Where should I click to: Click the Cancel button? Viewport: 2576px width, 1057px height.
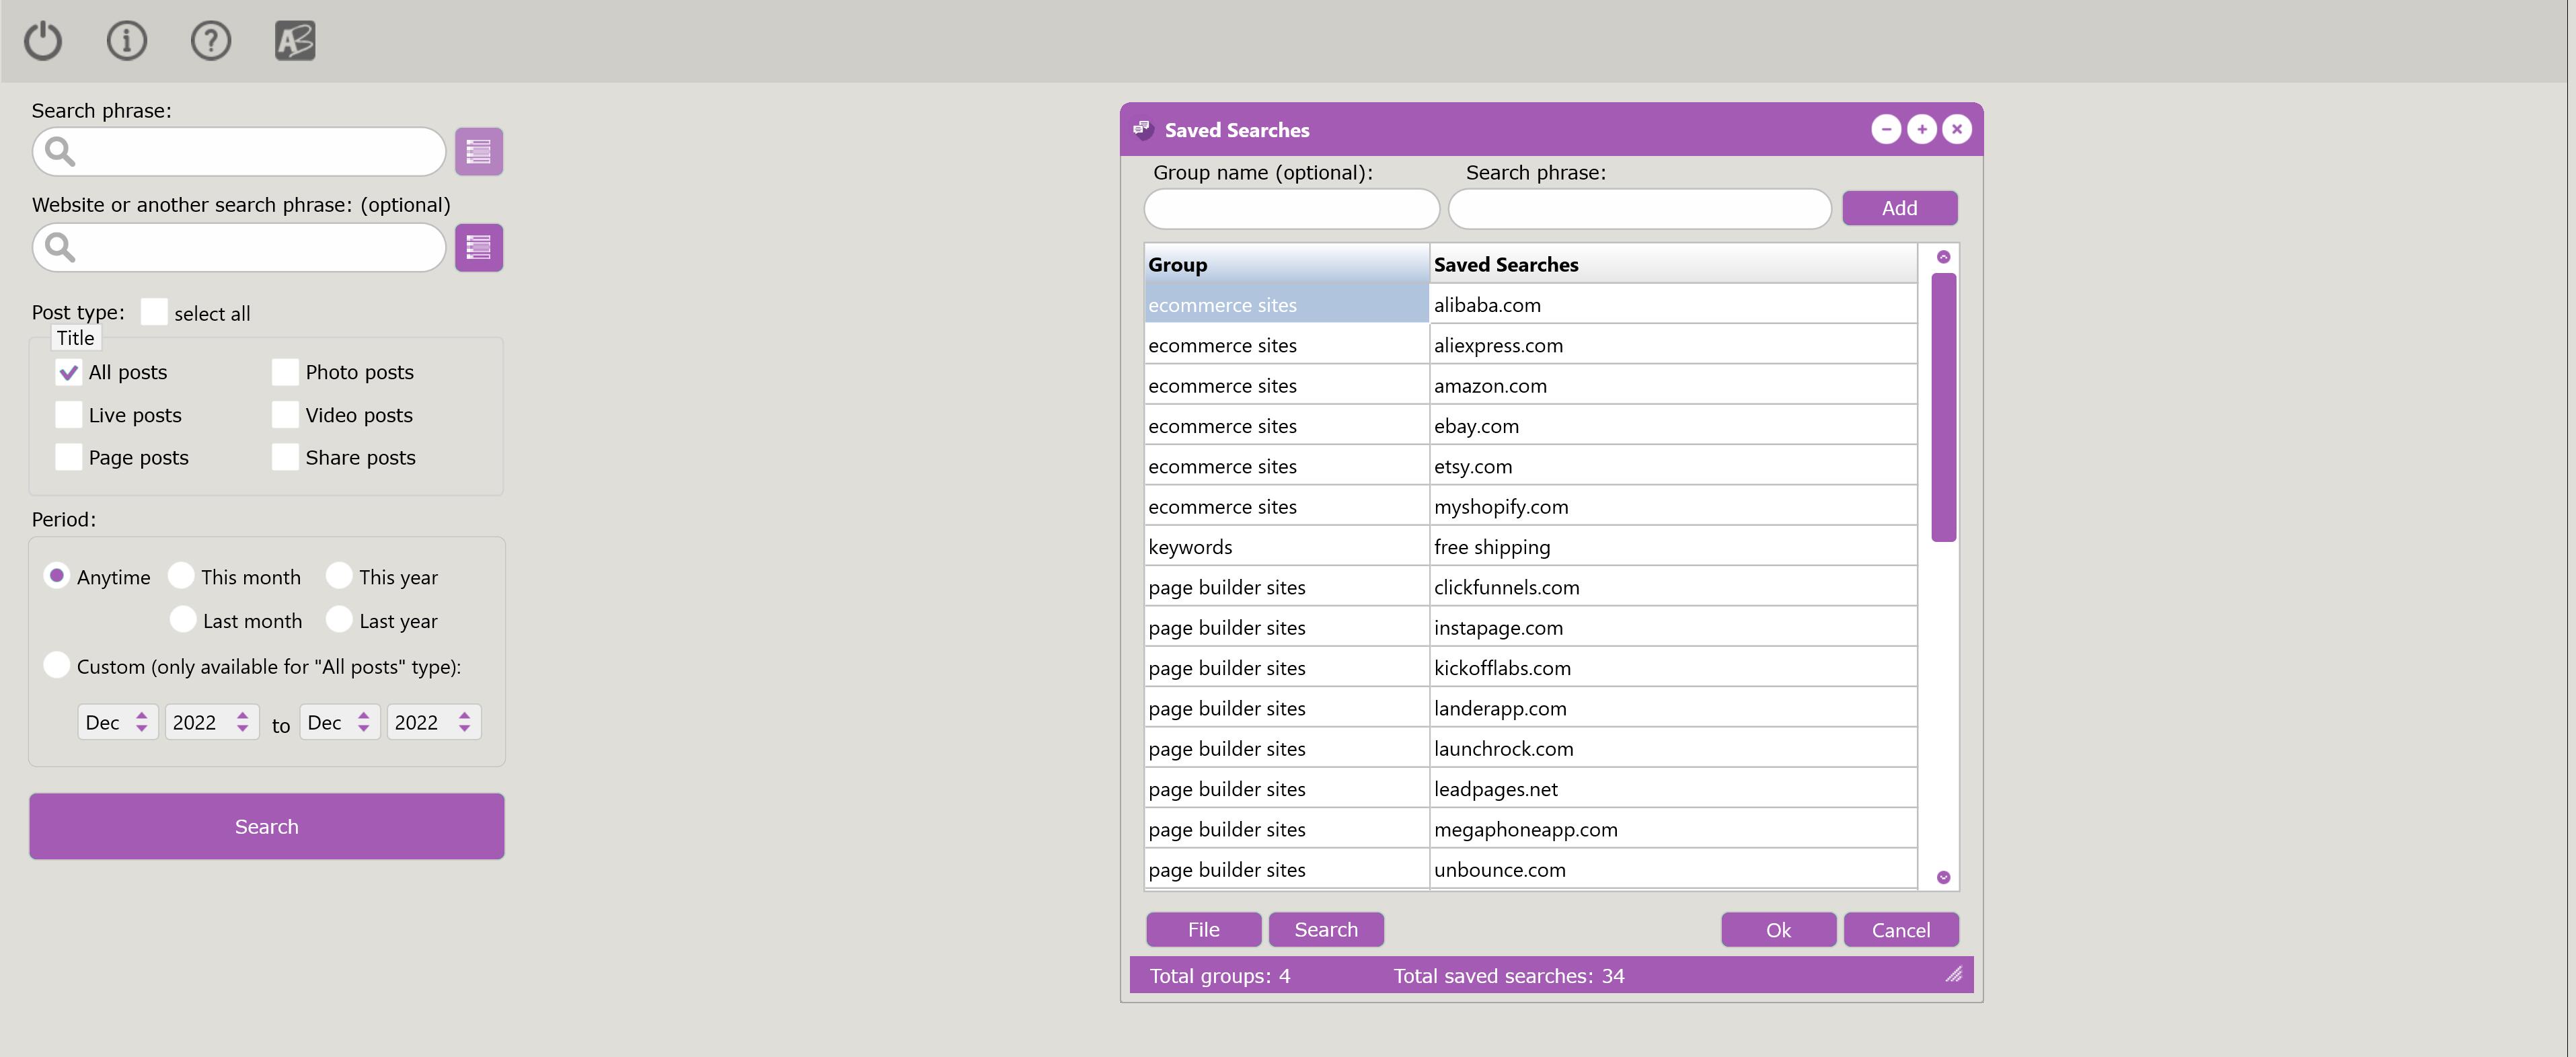point(1901,930)
